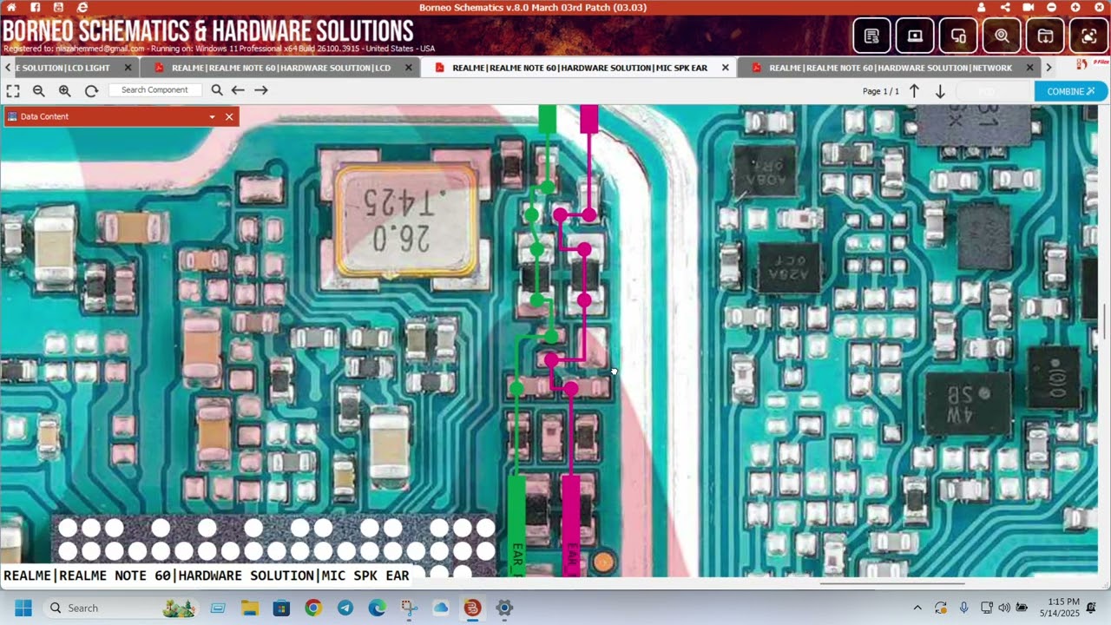
Task: Click the folder download header button
Action: coord(1045,36)
